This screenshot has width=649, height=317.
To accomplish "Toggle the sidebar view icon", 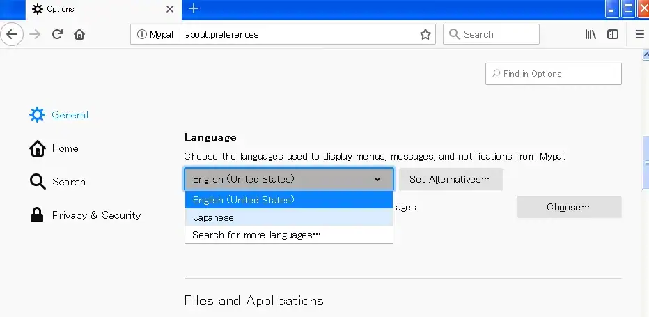I will (613, 34).
